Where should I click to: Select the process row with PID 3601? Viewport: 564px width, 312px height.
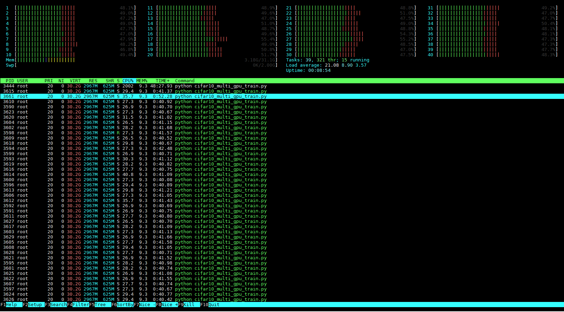click(x=282, y=268)
